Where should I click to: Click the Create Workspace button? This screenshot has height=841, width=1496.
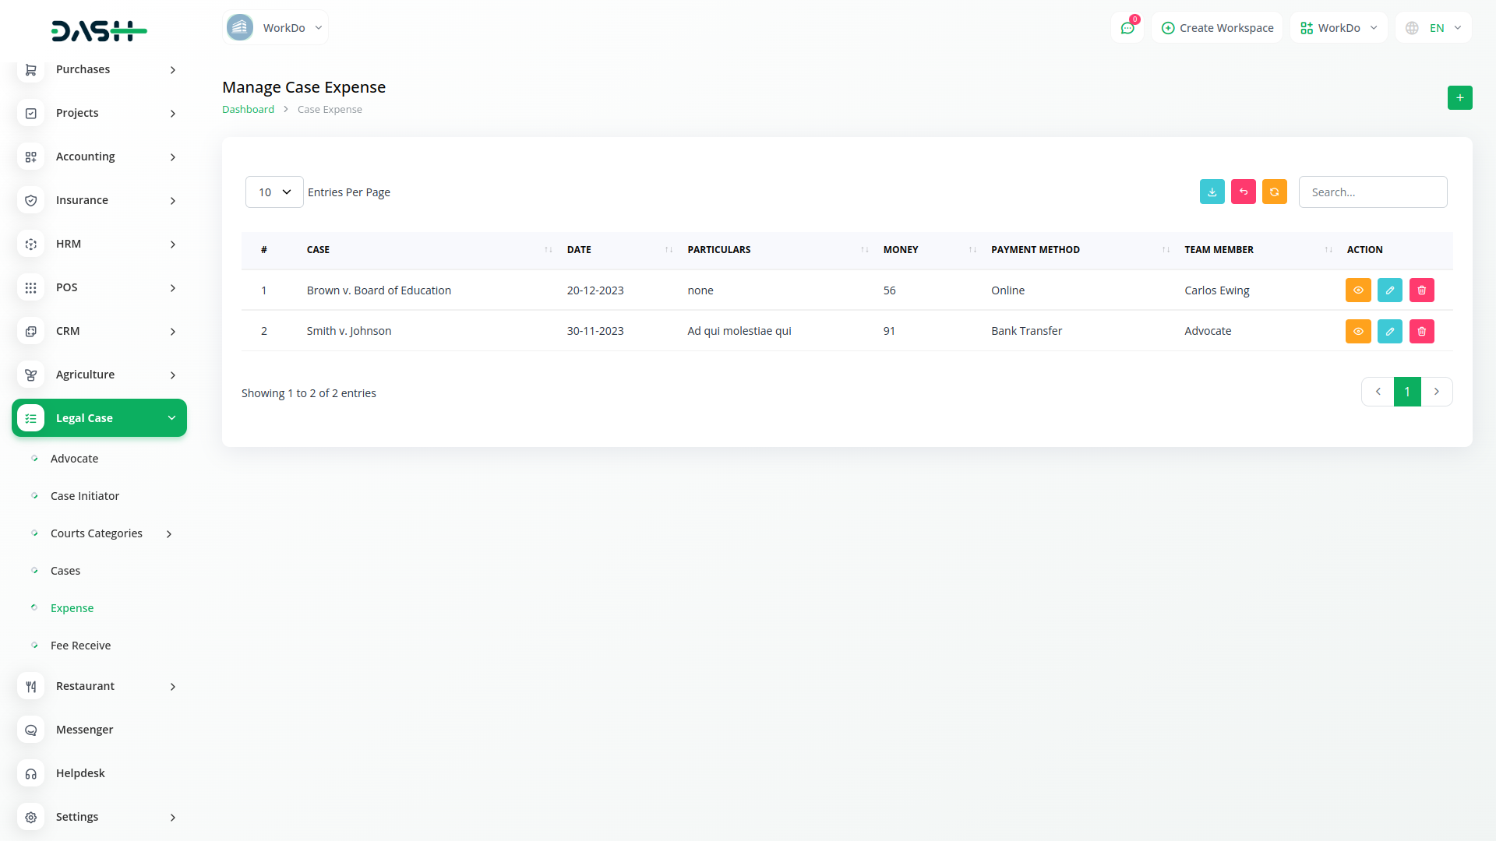1217,28
